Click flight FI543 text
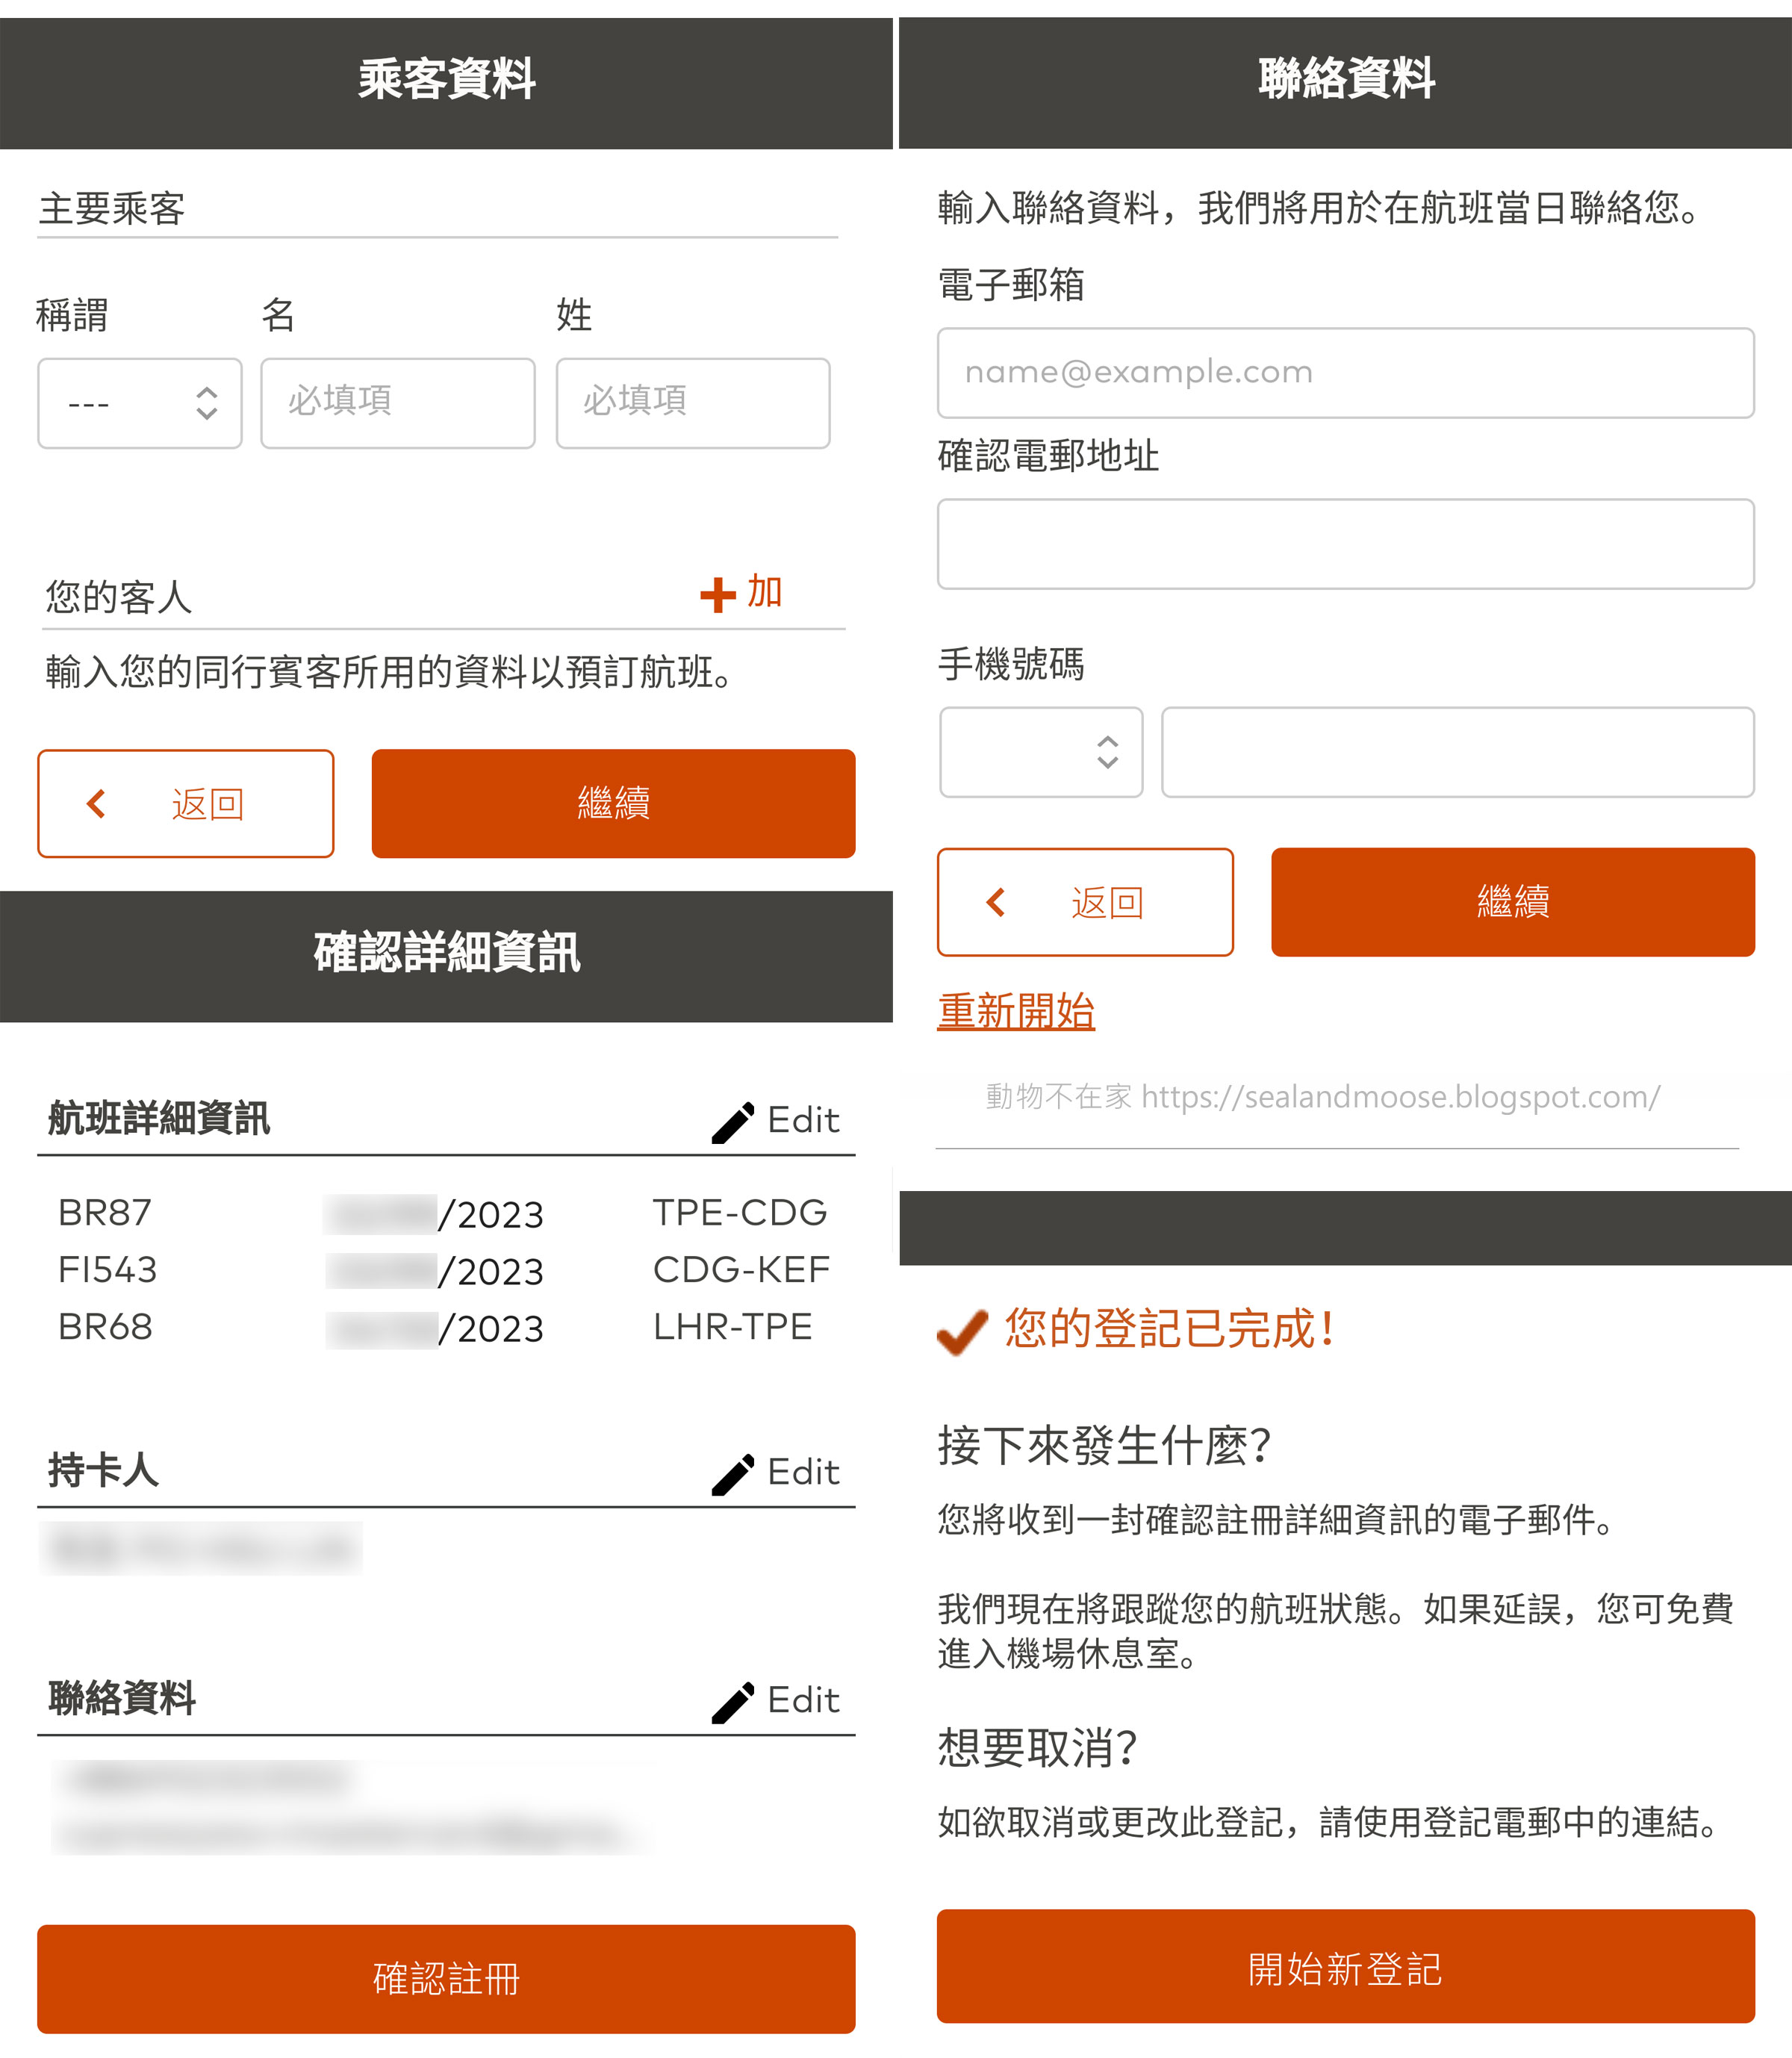The width and height of the screenshot is (1792, 2058). tap(108, 1270)
